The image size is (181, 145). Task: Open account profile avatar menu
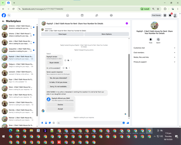(175, 15)
